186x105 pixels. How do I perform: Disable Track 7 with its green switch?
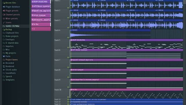coord(68,67)
